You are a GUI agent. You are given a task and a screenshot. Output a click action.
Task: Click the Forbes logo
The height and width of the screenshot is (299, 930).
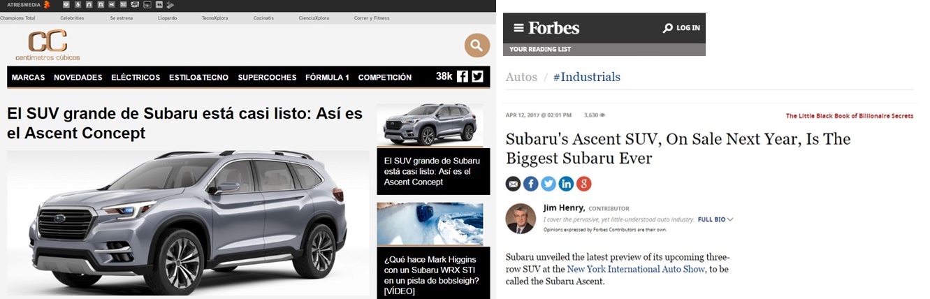pos(553,28)
